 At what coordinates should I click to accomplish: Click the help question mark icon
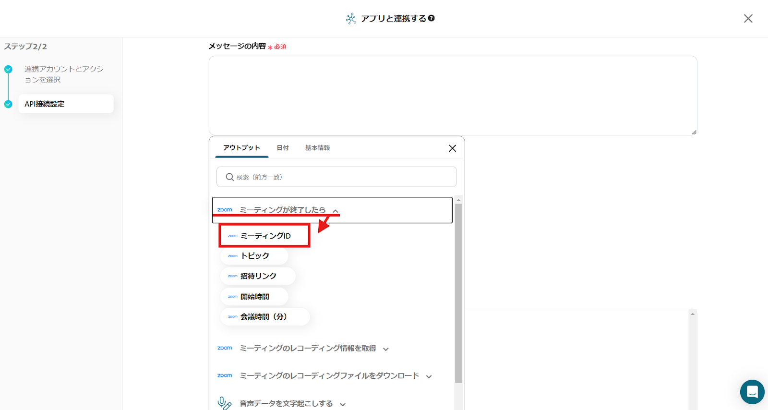431,18
